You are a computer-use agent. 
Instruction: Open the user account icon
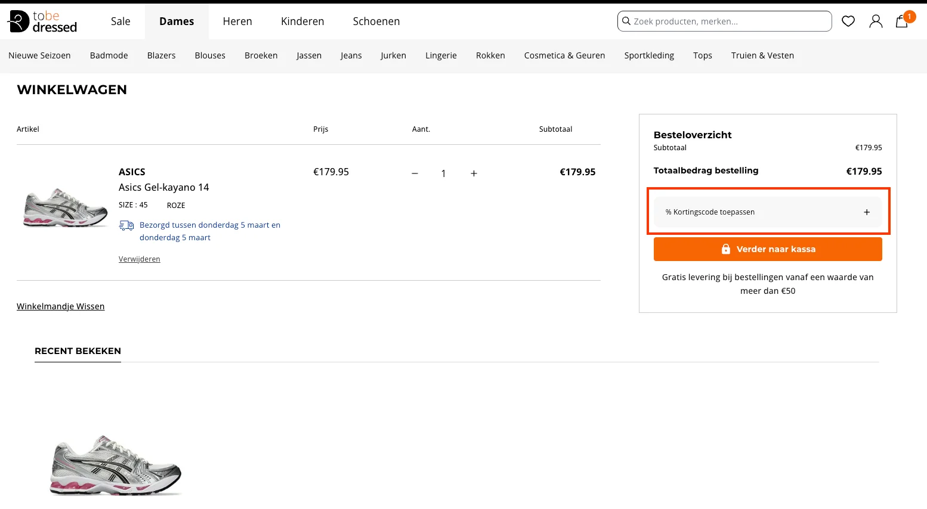click(x=875, y=21)
